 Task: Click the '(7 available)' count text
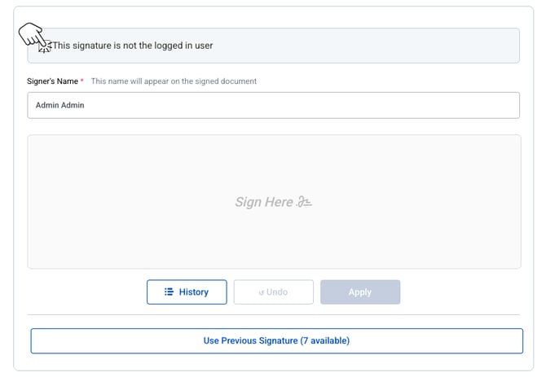[x=324, y=340]
